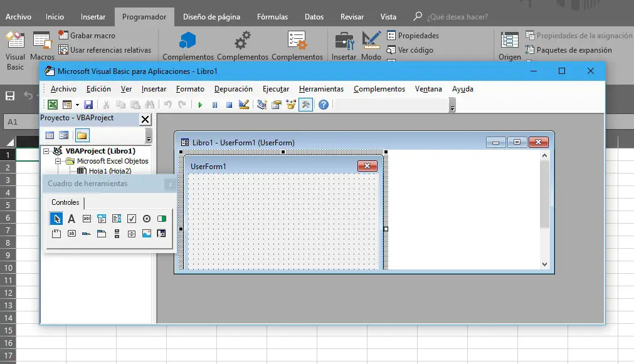Screen dimensions: 634x364
Task: Click the Break pause icon
Action: [x=214, y=105]
